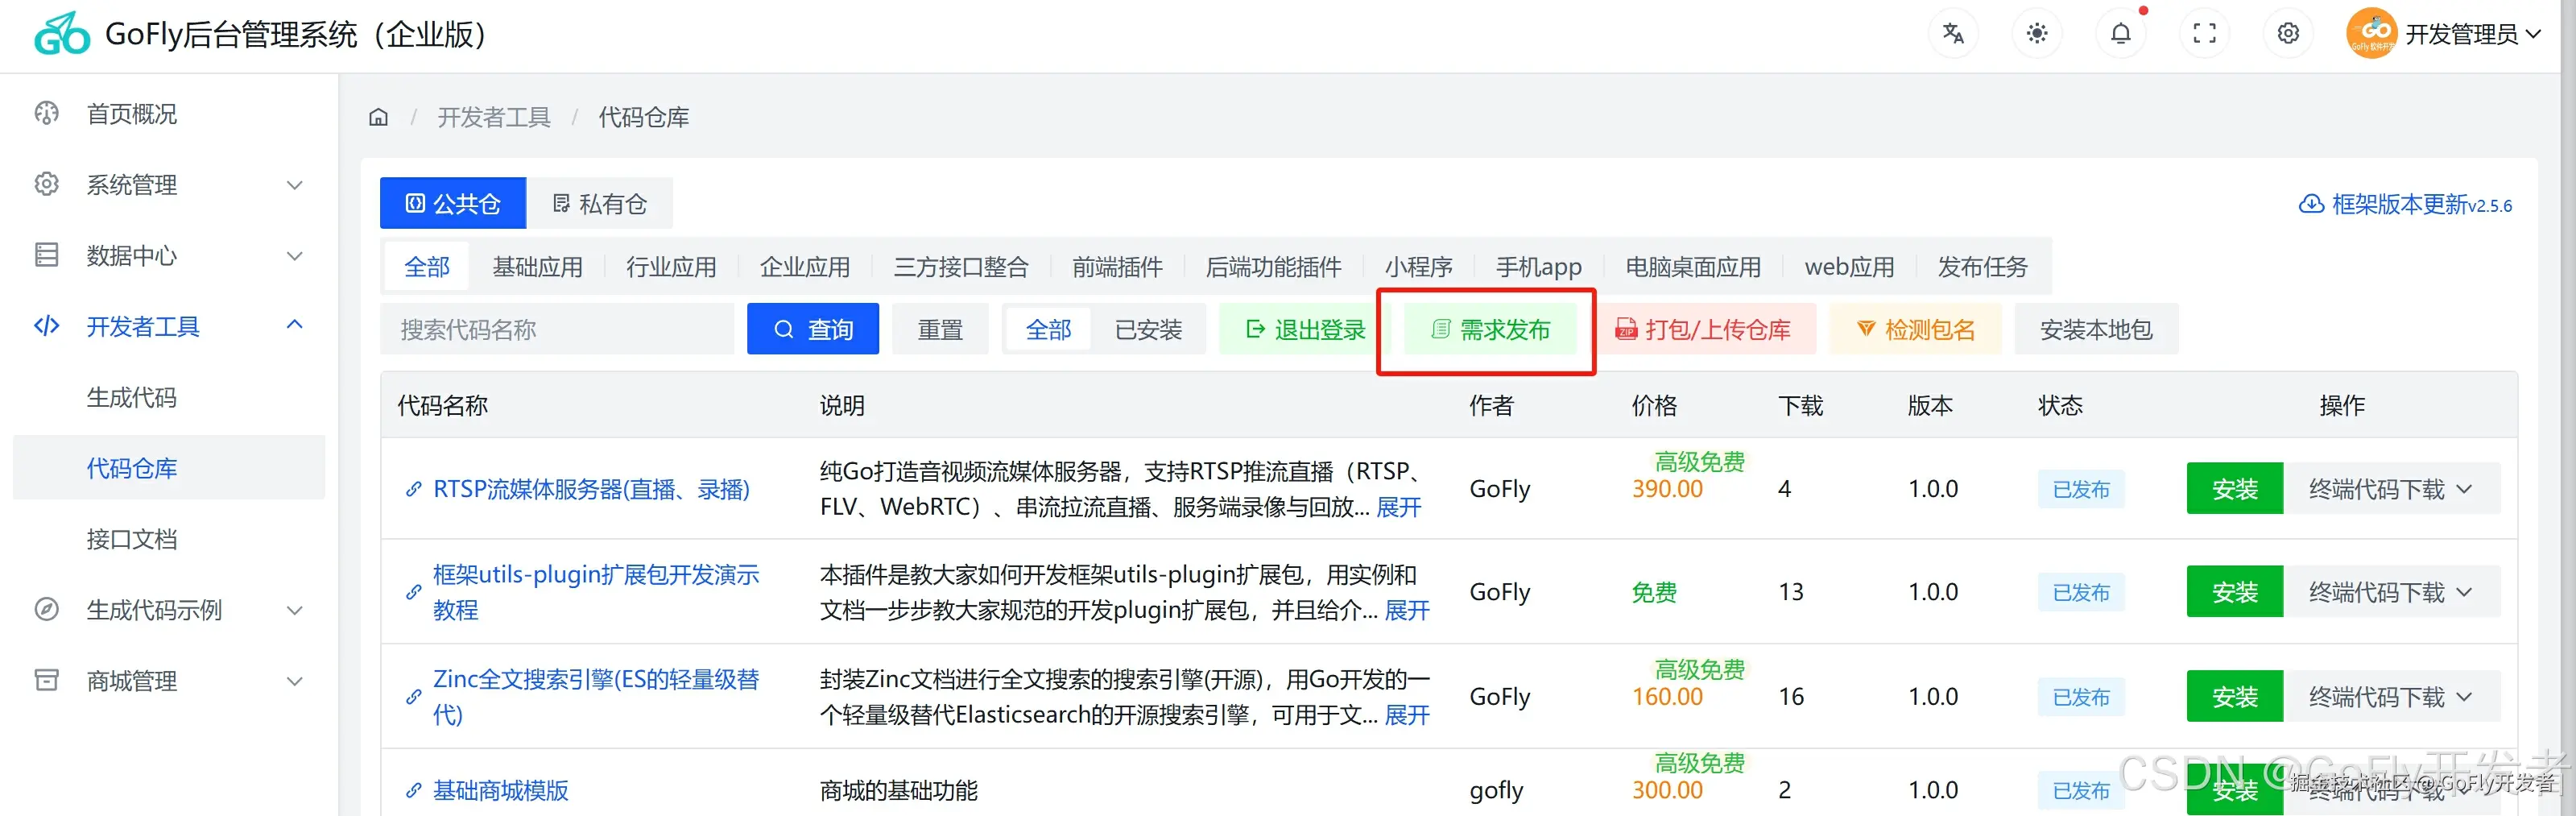This screenshot has height=816, width=2576.
Task: Click the 生成代码示例 compass sidebar icon
Action: 47,609
